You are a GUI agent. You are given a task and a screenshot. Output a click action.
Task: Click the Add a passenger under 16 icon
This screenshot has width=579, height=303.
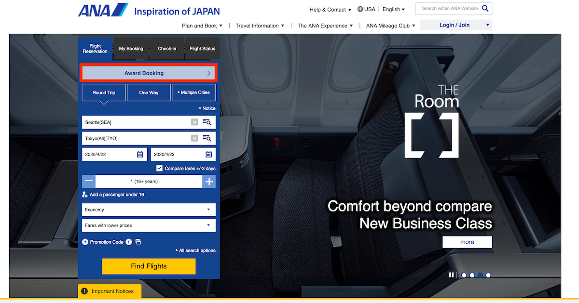[85, 195]
